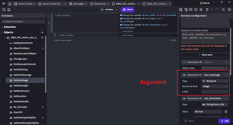Open search in events icon
Screen dimensions: 233x125
point(223,10)
